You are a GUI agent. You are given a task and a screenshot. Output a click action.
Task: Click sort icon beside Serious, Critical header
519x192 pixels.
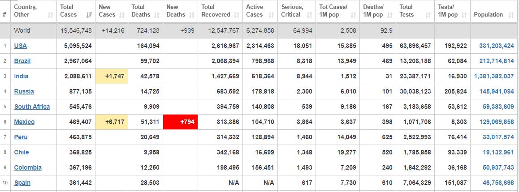(x=309, y=15)
